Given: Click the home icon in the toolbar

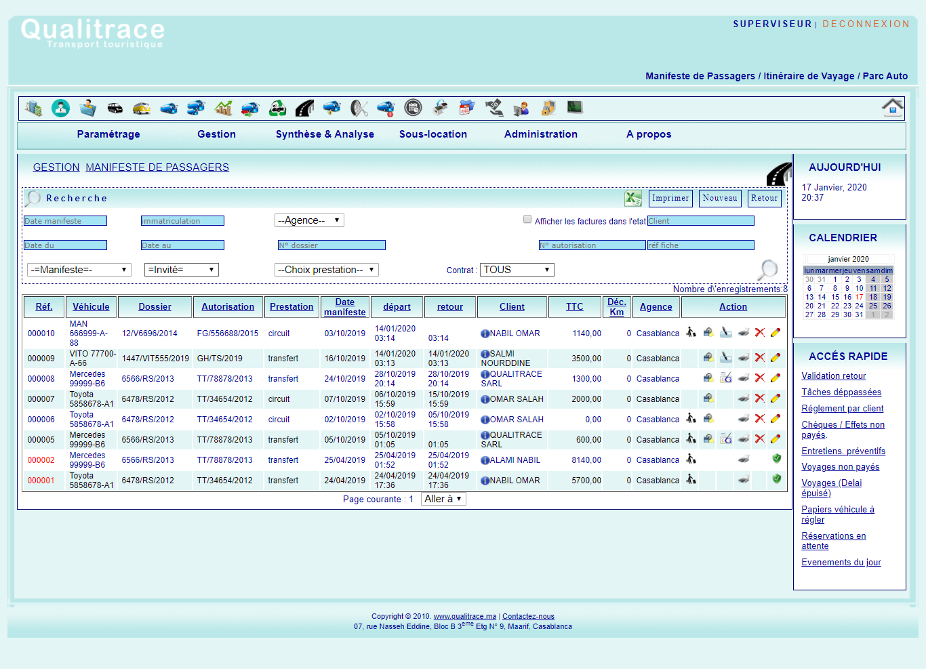Looking at the screenshot, I should (892, 108).
